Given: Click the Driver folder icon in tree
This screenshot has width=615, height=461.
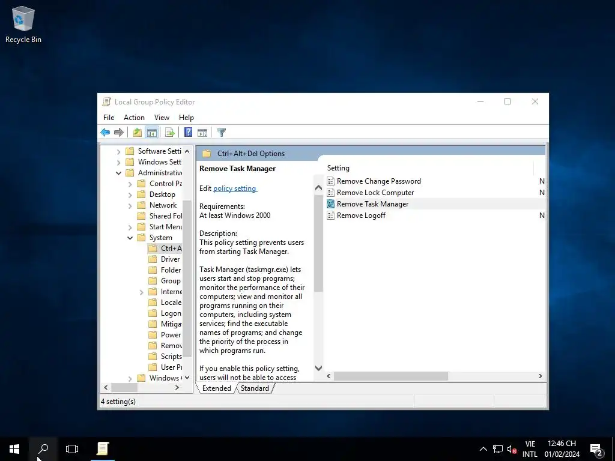Looking at the screenshot, I should (x=153, y=259).
